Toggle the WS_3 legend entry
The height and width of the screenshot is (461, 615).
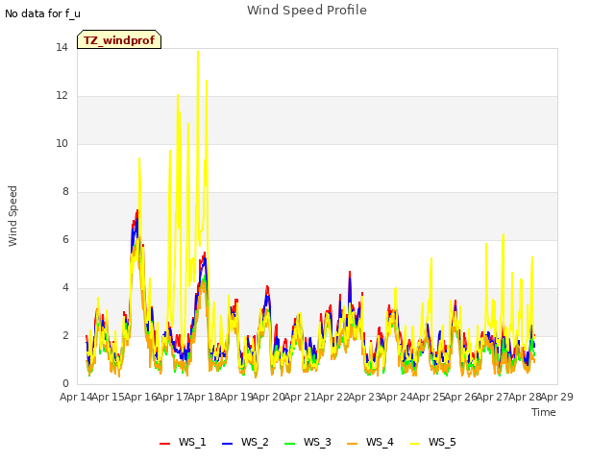click(307, 442)
